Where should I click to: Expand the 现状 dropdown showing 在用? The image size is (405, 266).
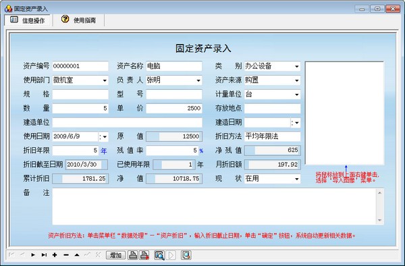tap(297, 179)
